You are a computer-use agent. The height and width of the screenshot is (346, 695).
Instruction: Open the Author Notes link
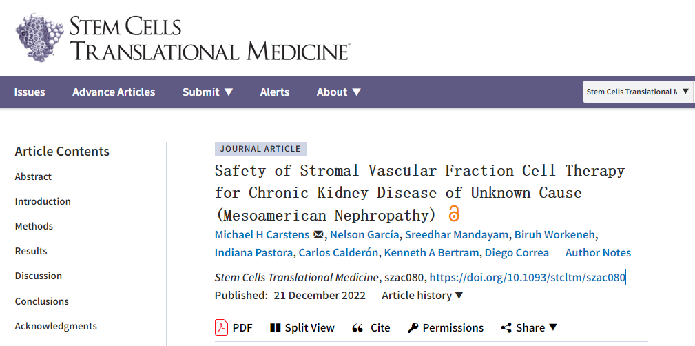tap(598, 253)
